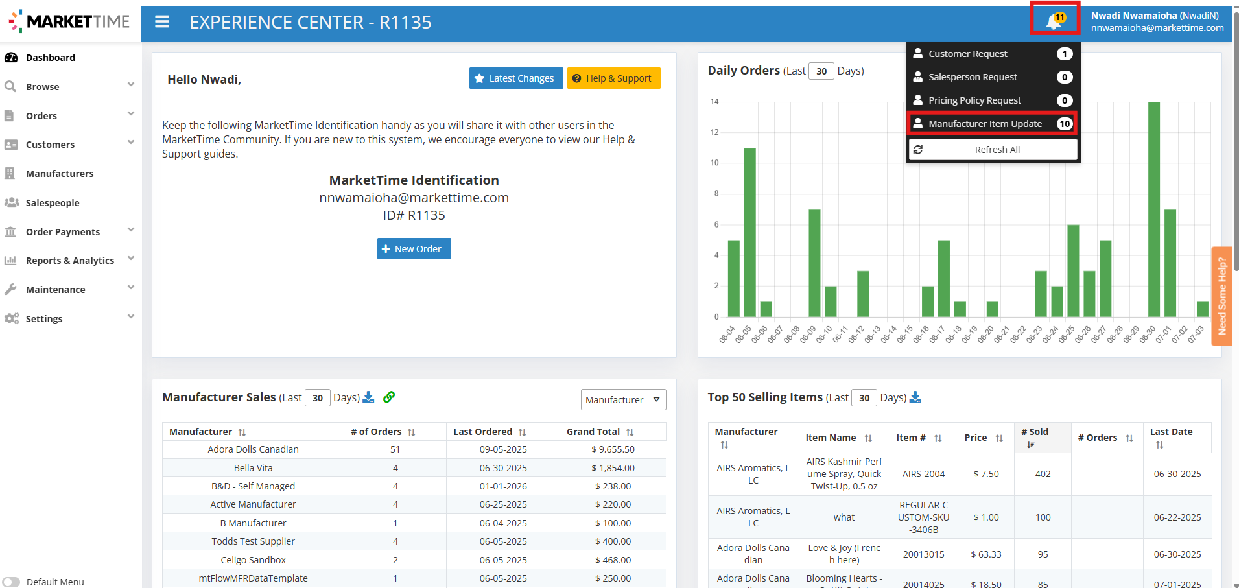Edit Daily Orders days input
Viewport: 1239px width, 588px height.
pyautogui.click(x=821, y=71)
